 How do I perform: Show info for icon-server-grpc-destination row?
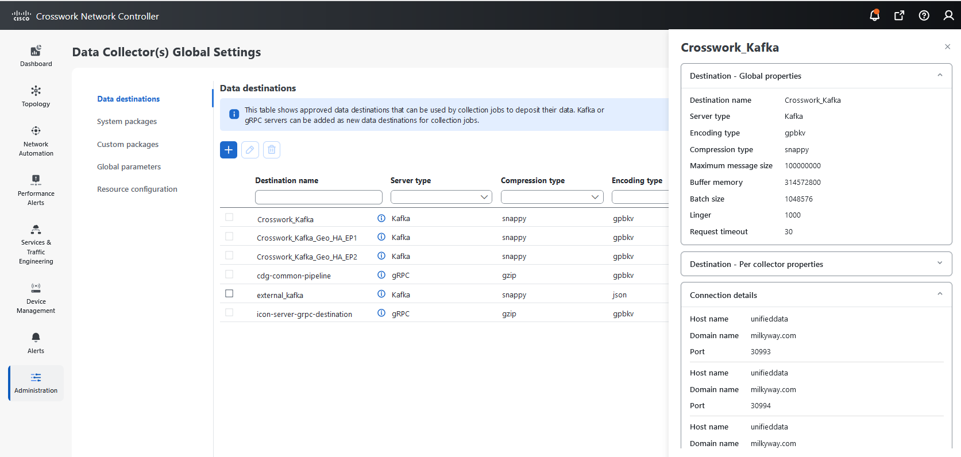(381, 313)
